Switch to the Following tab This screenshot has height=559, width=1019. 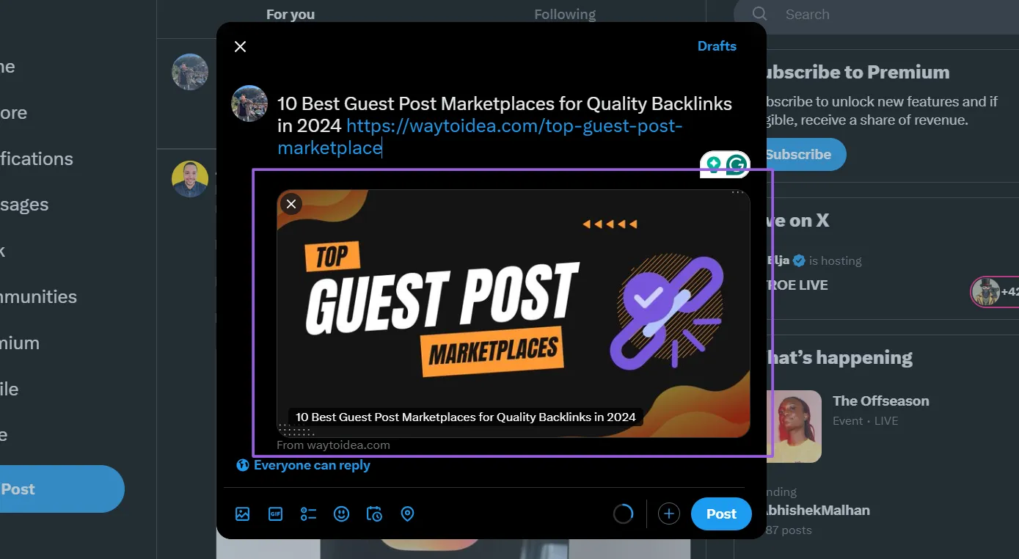[x=564, y=15]
